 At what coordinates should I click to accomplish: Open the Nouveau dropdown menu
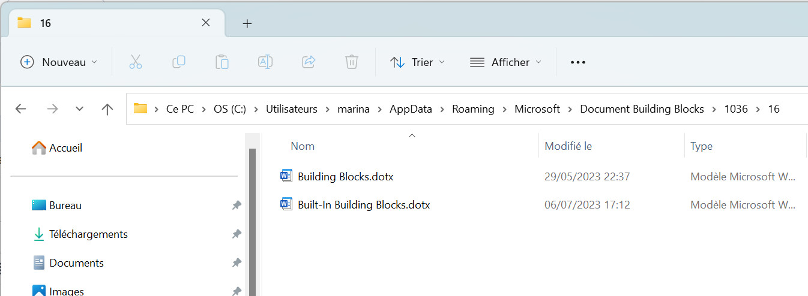click(59, 62)
